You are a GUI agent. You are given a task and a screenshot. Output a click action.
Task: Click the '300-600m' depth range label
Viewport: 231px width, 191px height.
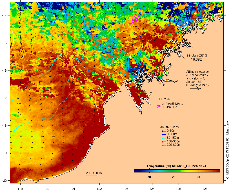coord(174,145)
